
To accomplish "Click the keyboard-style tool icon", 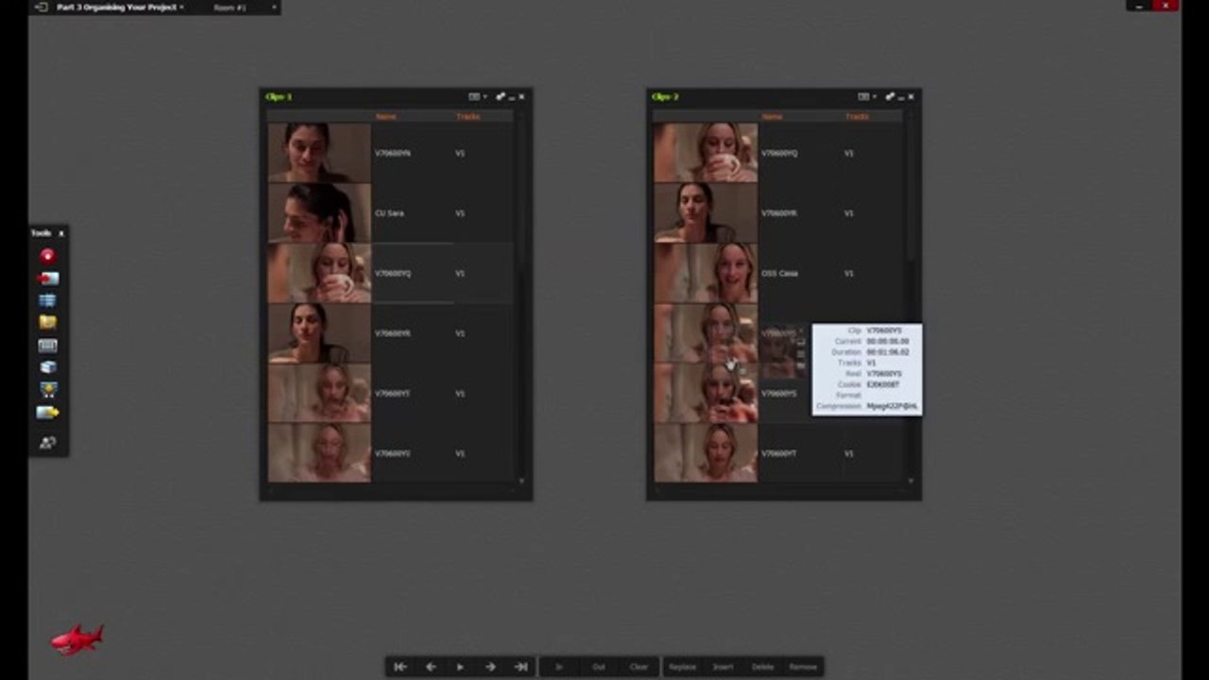I will coord(47,346).
